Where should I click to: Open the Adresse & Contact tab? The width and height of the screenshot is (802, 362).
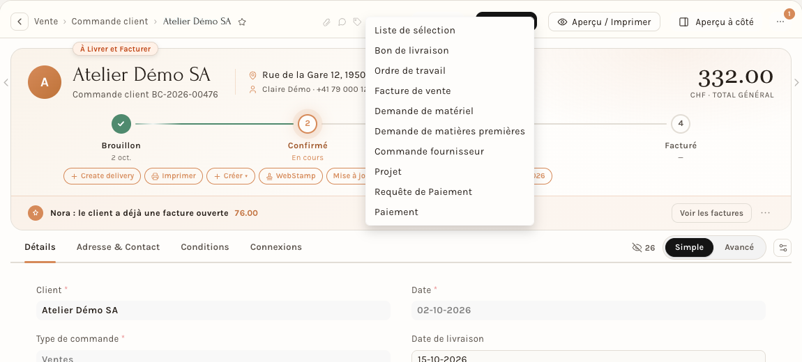pyautogui.click(x=118, y=248)
